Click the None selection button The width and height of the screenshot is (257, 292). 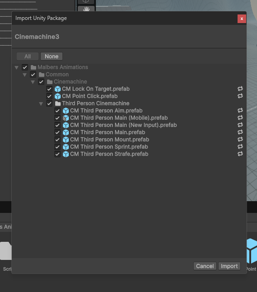[52, 56]
